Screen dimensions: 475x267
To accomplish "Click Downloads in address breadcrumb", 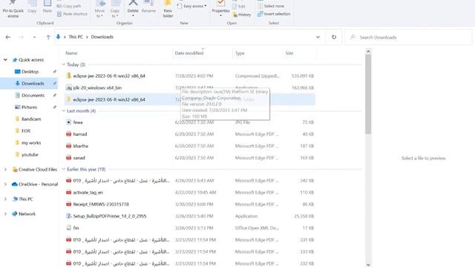I will (102, 36).
